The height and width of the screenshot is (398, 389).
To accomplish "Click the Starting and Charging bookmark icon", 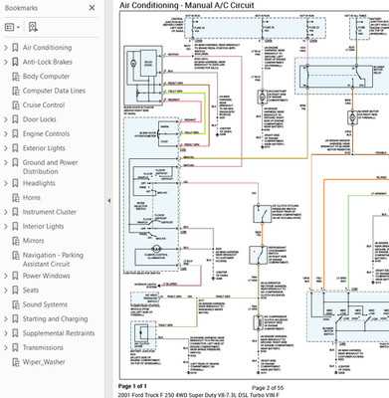I will point(15,318).
